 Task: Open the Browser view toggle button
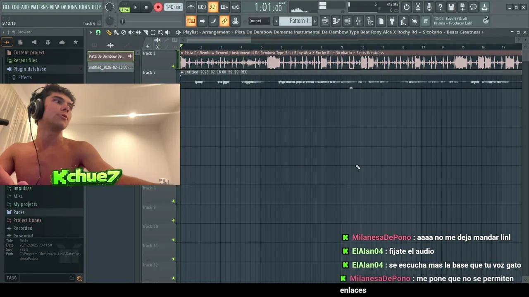click(x=370, y=21)
